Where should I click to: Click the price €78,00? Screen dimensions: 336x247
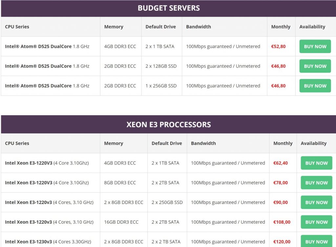(x=280, y=183)
